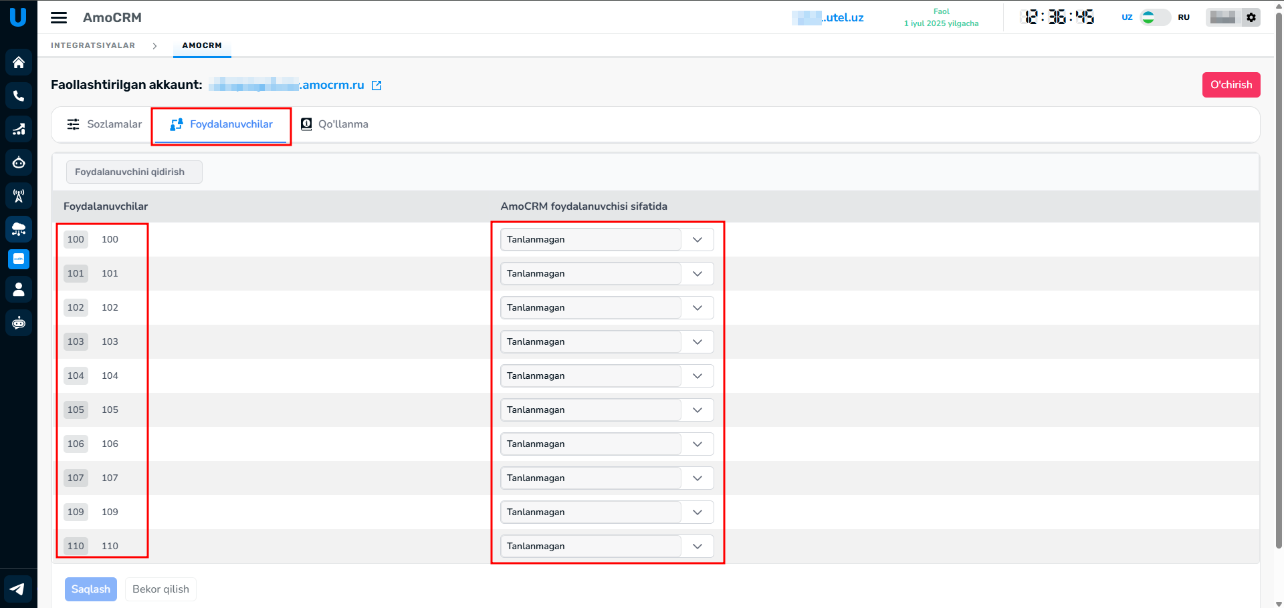The height and width of the screenshot is (608, 1284).
Task: Click the Foydalanuvchini qidirish search field
Action: tap(134, 172)
